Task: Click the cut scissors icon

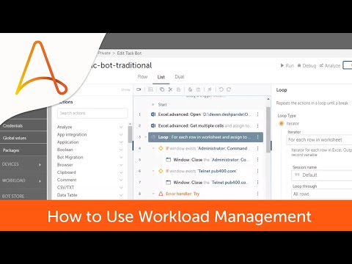Action: (170, 89)
